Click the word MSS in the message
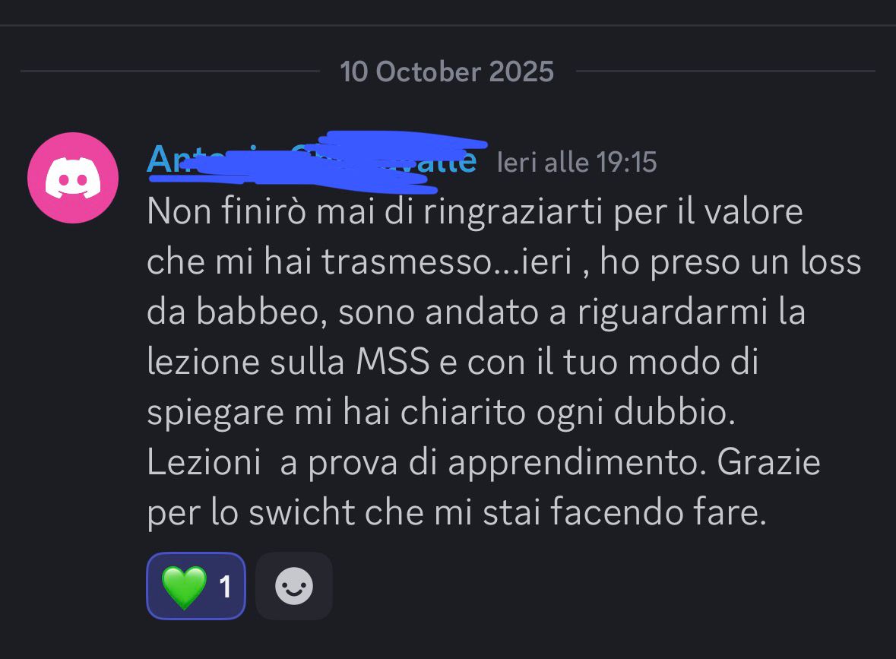The height and width of the screenshot is (659, 896). [393, 362]
